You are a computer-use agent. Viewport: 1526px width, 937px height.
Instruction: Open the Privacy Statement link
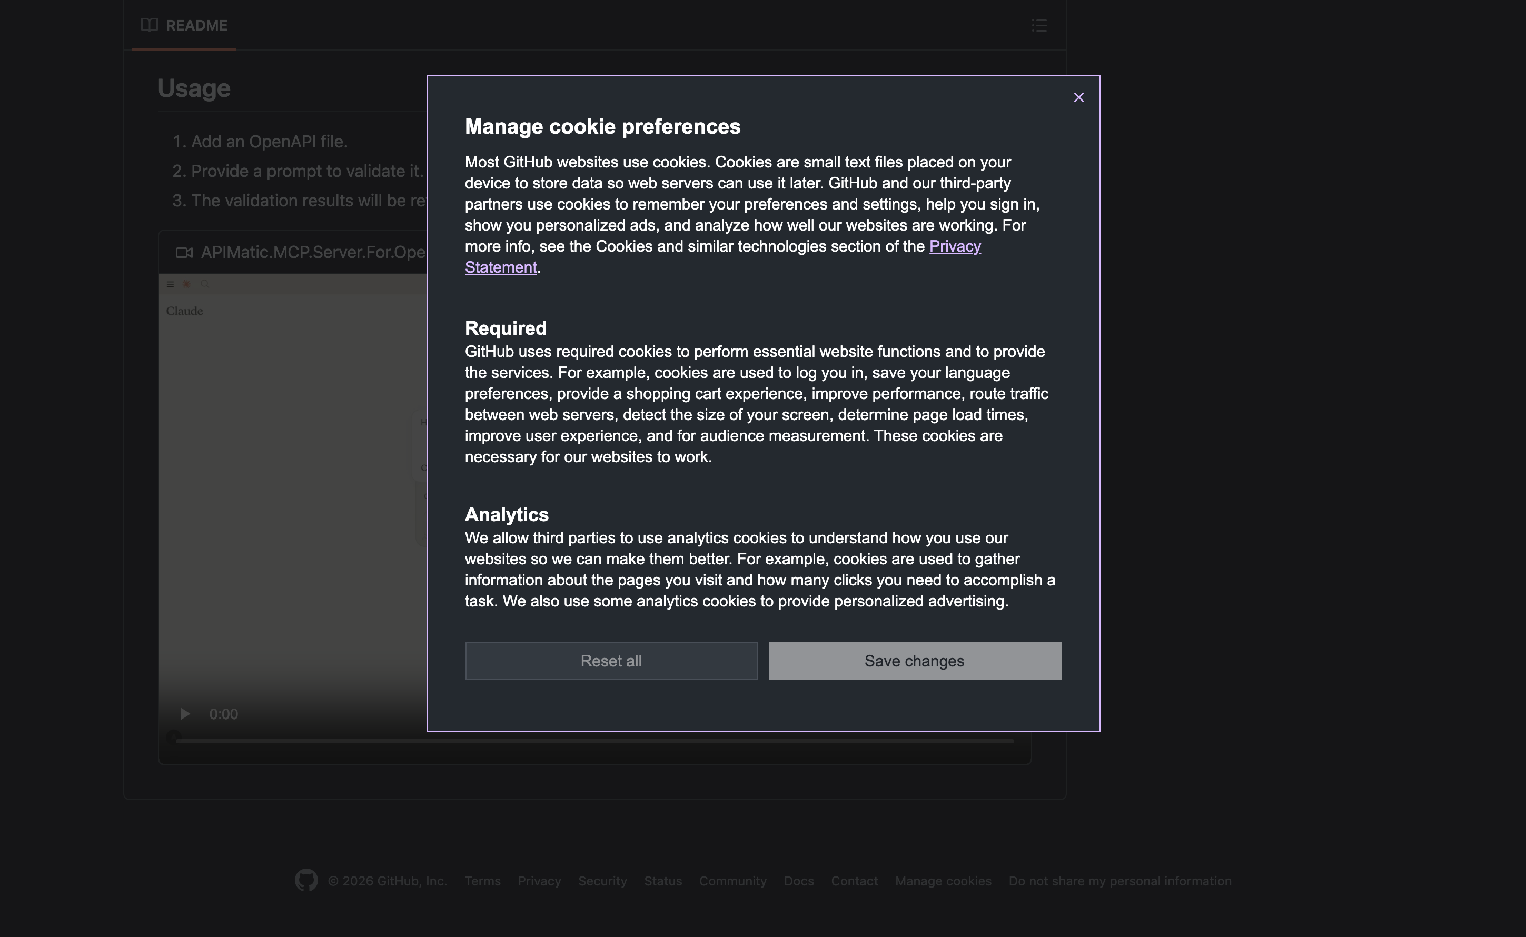coord(955,246)
